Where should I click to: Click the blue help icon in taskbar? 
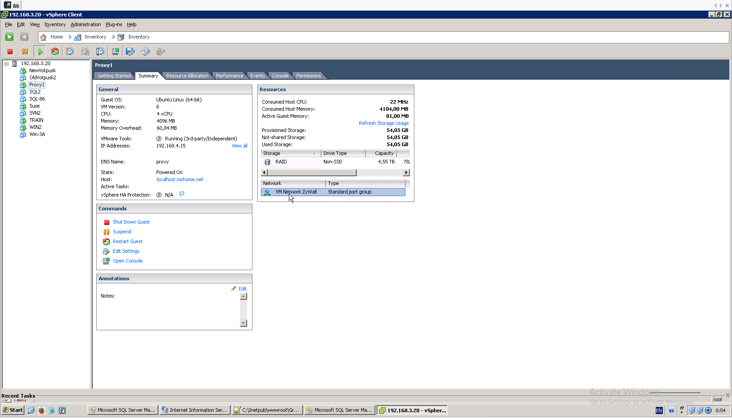(x=671, y=410)
